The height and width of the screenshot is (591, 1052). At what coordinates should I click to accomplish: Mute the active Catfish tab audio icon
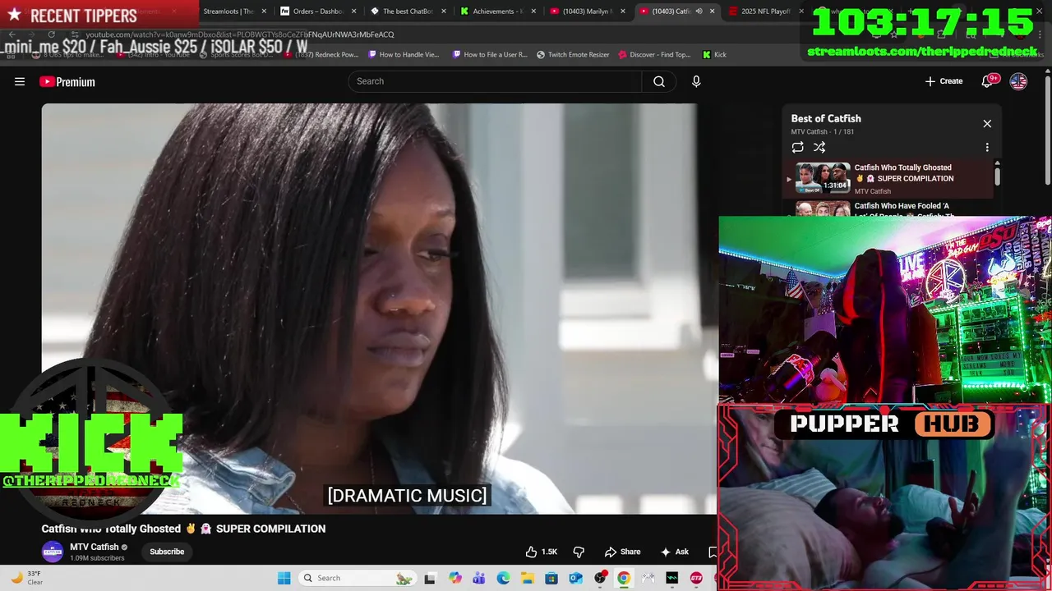[x=699, y=11]
